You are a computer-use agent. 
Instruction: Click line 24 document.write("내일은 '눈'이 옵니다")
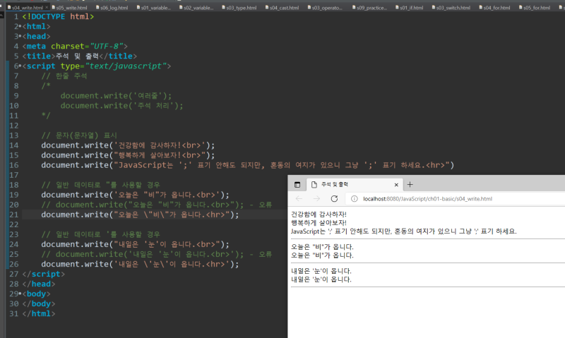[135, 244]
